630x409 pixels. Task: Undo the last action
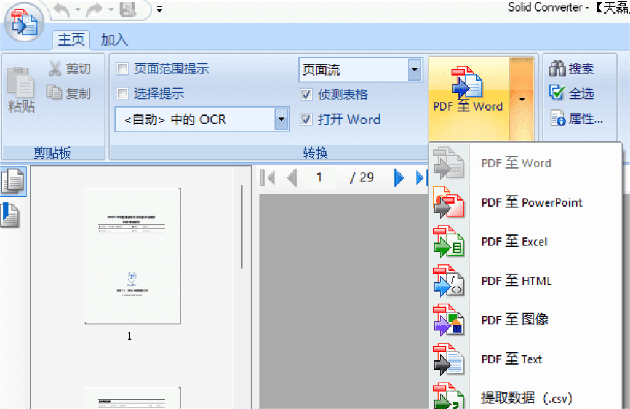[62, 10]
